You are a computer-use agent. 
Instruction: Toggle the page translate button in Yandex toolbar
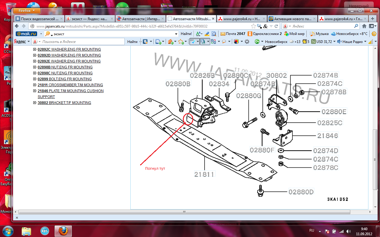(203, 42)
